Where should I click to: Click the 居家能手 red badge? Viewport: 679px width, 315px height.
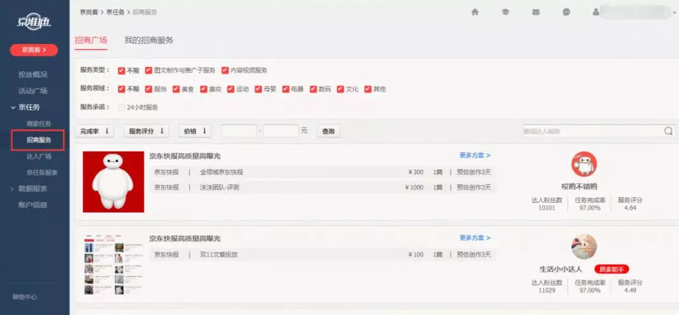(x=611, y=269)
